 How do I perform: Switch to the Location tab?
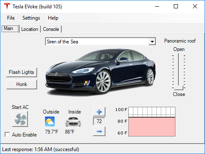coord(30,29)
